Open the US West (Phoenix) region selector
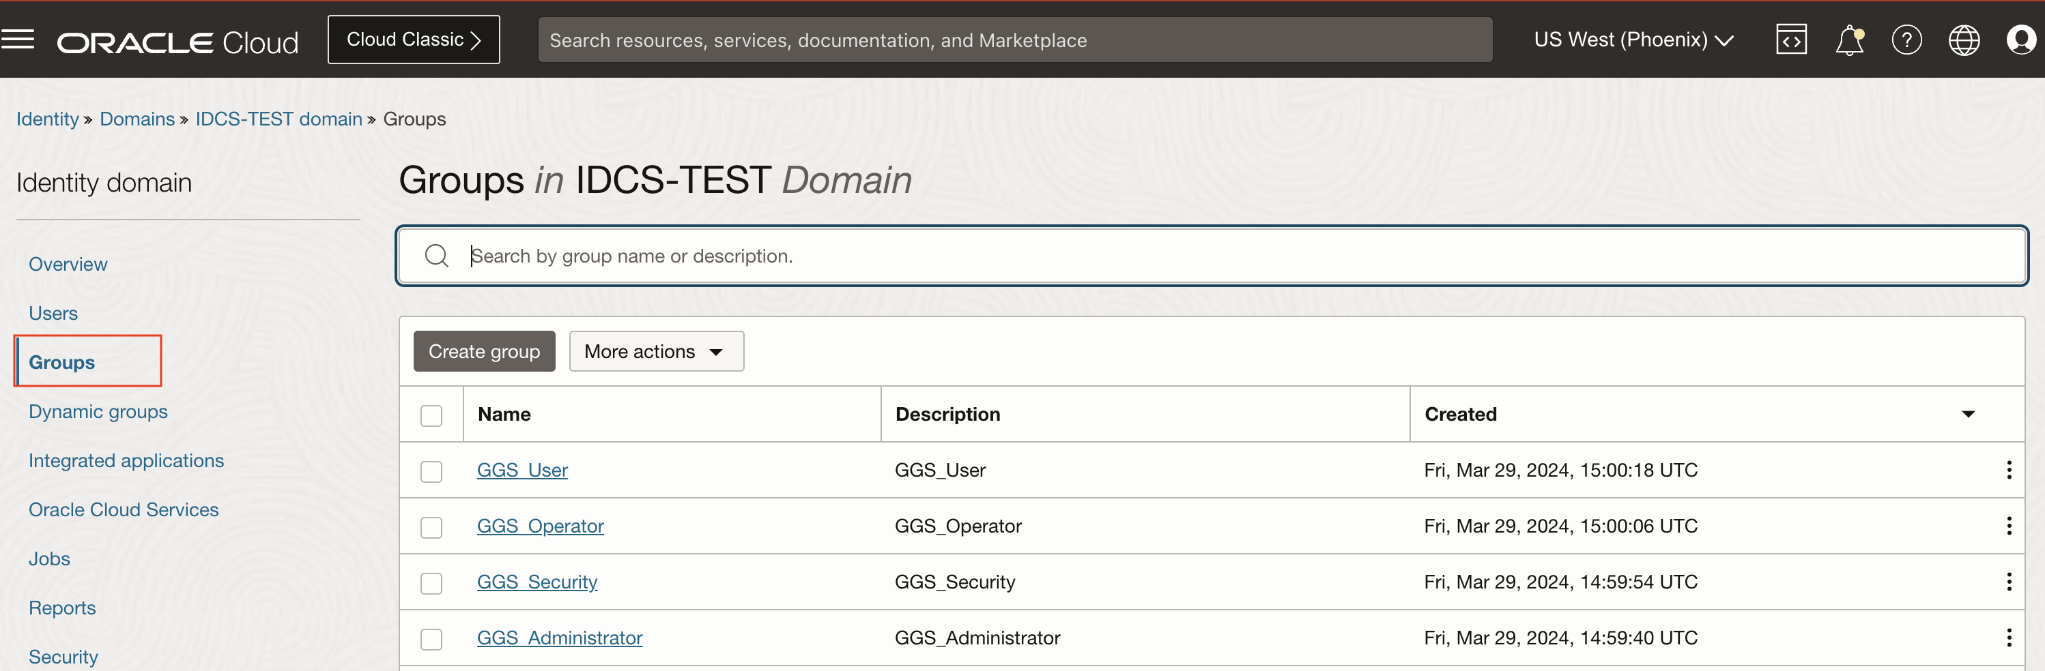The width and height of the screenshot is (2045, 671). coord(1633,40)
